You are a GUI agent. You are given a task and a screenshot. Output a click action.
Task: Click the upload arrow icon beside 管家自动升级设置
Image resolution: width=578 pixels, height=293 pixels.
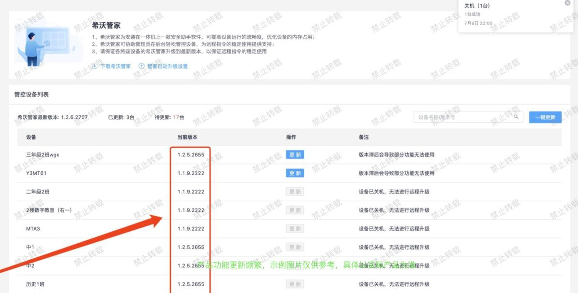[141, 66]
